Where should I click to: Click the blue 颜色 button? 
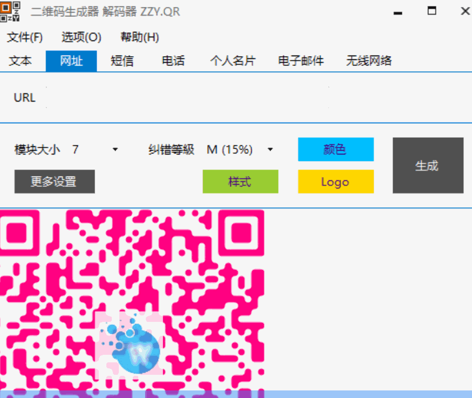(336, 150)
